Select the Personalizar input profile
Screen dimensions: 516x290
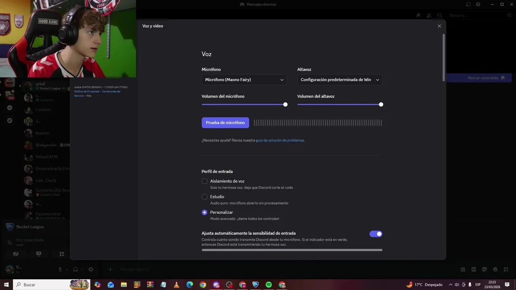(x=204, y=212)
